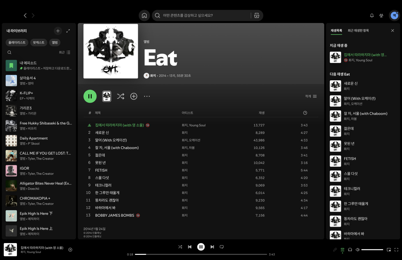
Task: Click the volume slider
Action: tap(372, 250)
